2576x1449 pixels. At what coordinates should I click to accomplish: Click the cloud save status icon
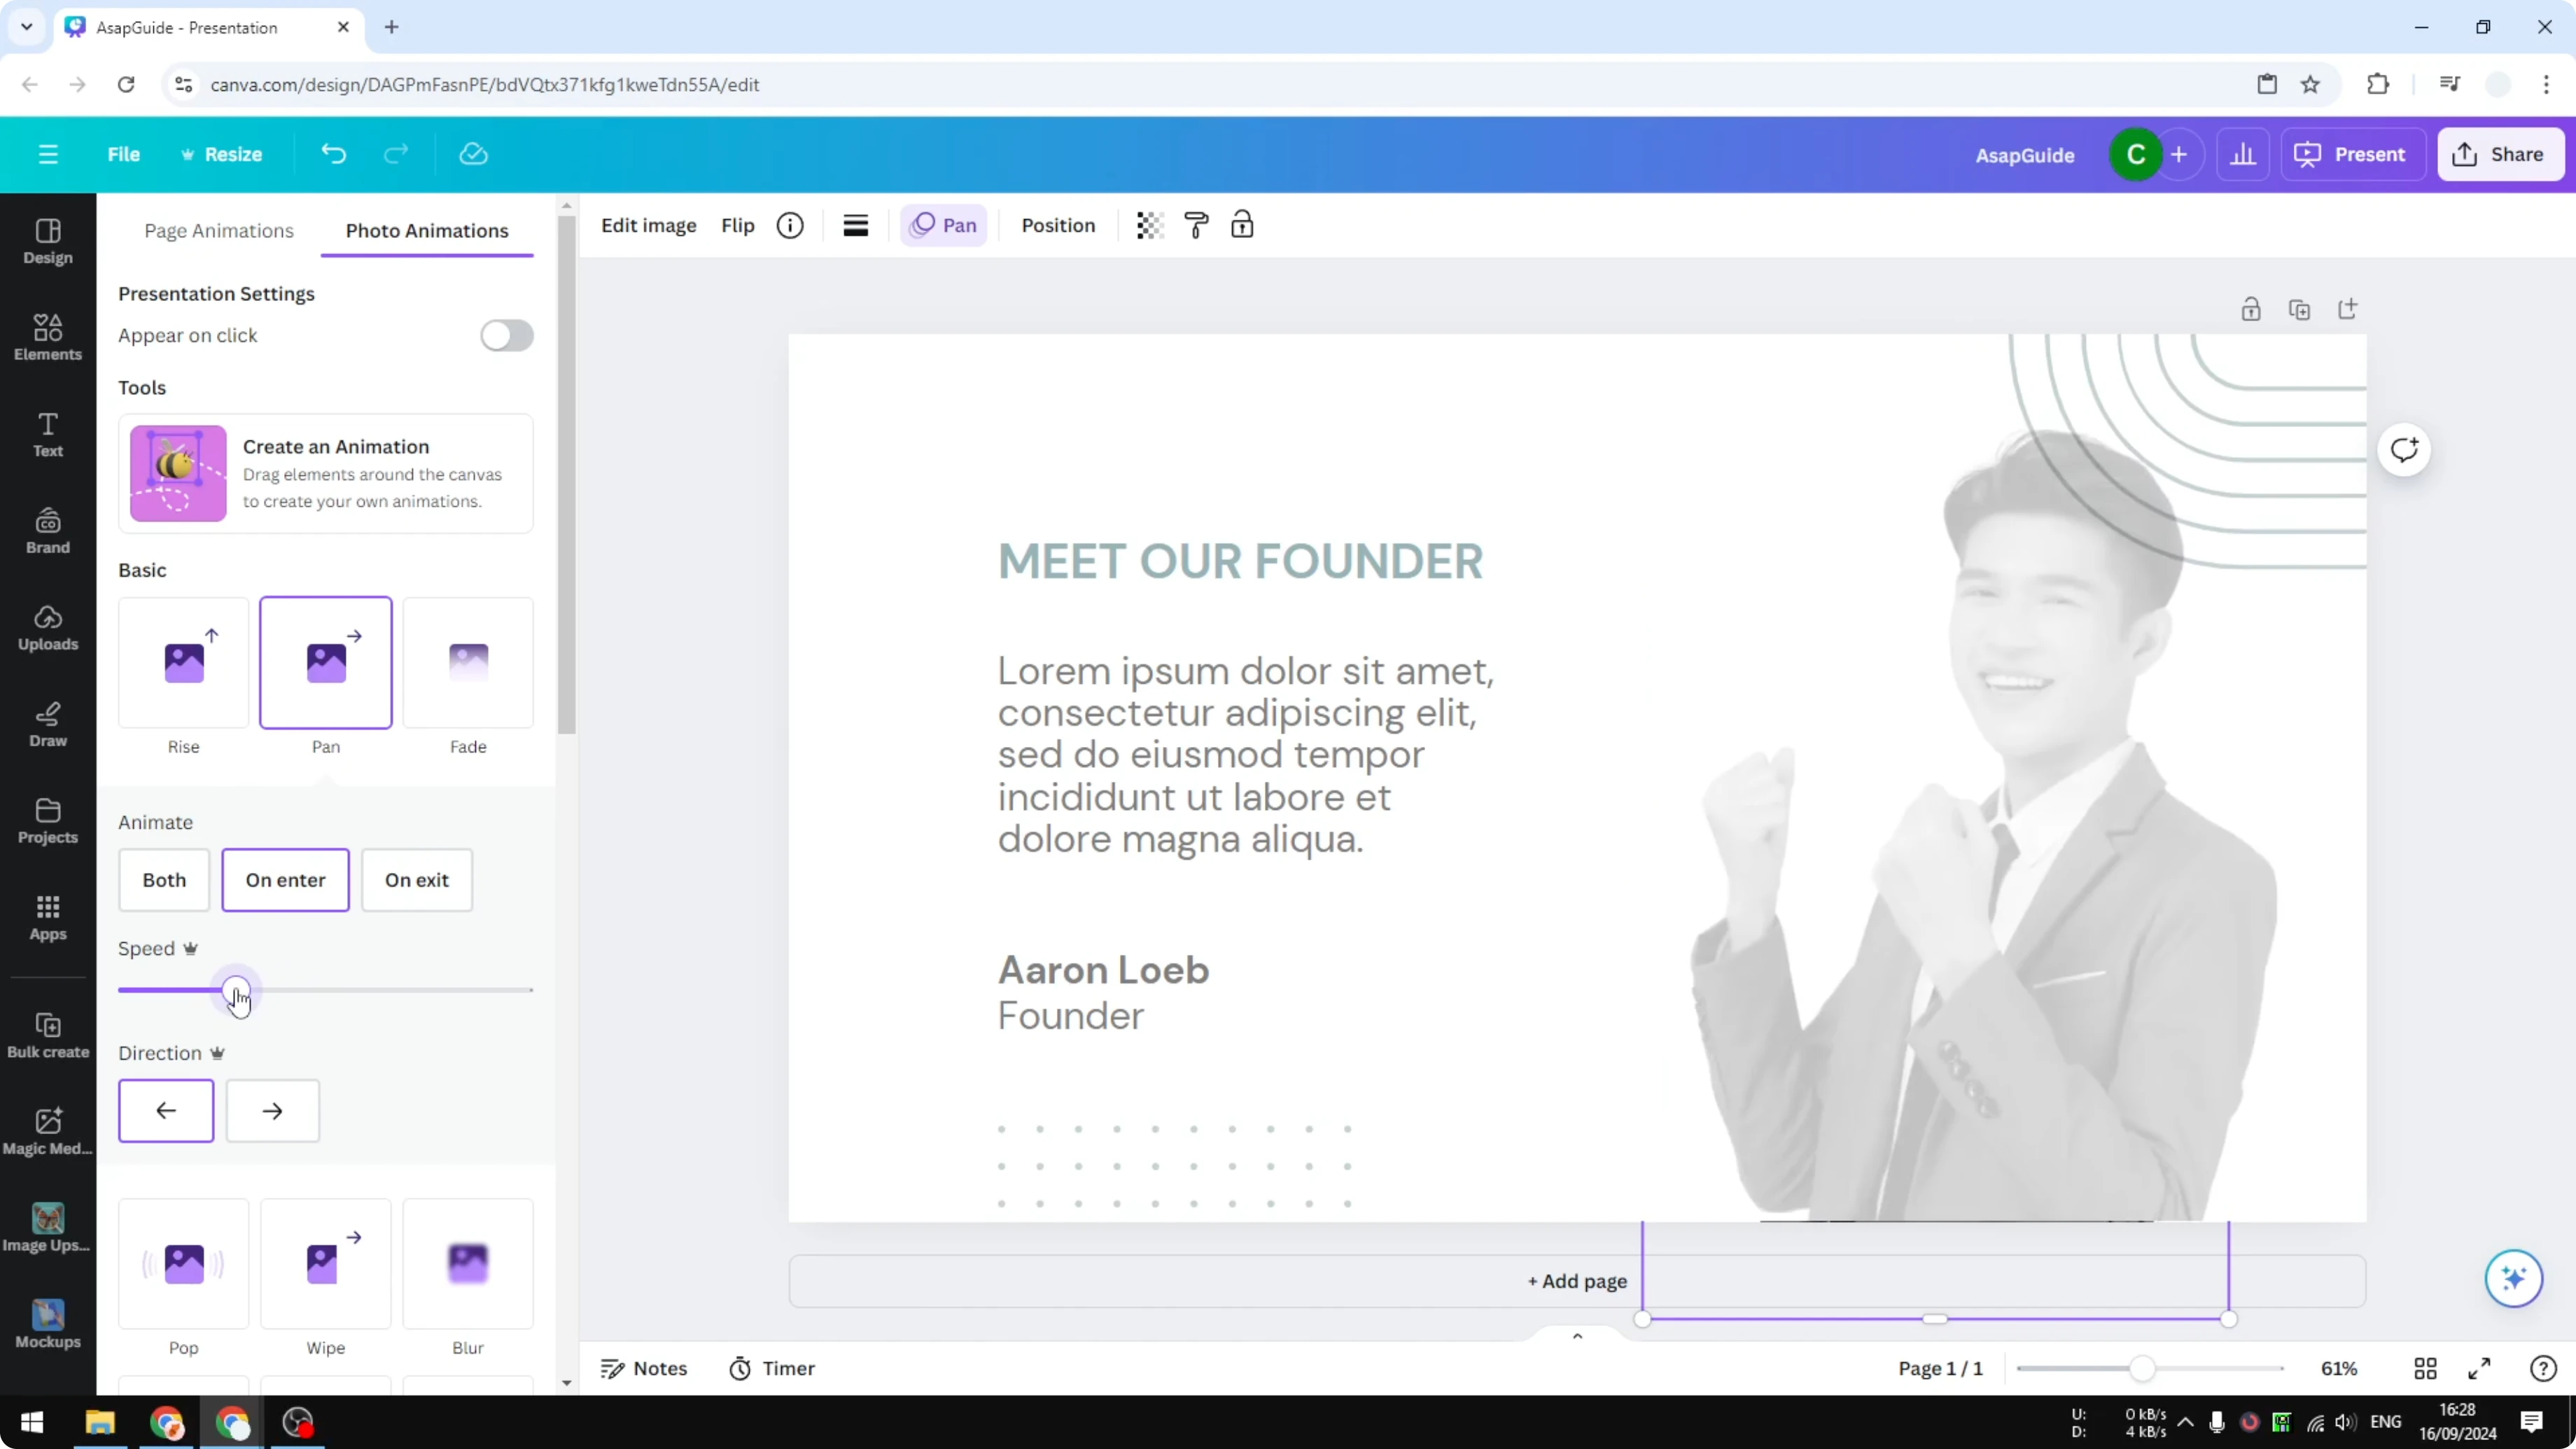point(473,154)
